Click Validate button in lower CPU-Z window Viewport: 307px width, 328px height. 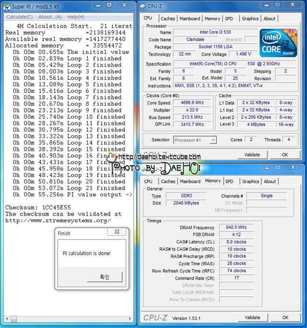(x=252, y=317)
